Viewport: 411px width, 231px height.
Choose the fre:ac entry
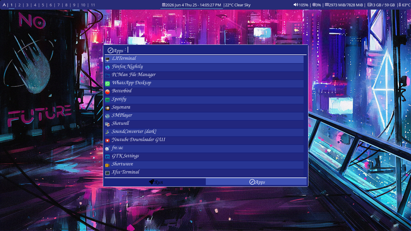(x=204, y=149)
